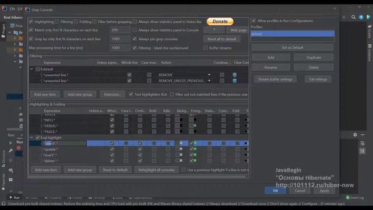Click the layout icon below the eye
Image resolution: width=373 pixels, height=210 pixels.
[x=10, y=180]
